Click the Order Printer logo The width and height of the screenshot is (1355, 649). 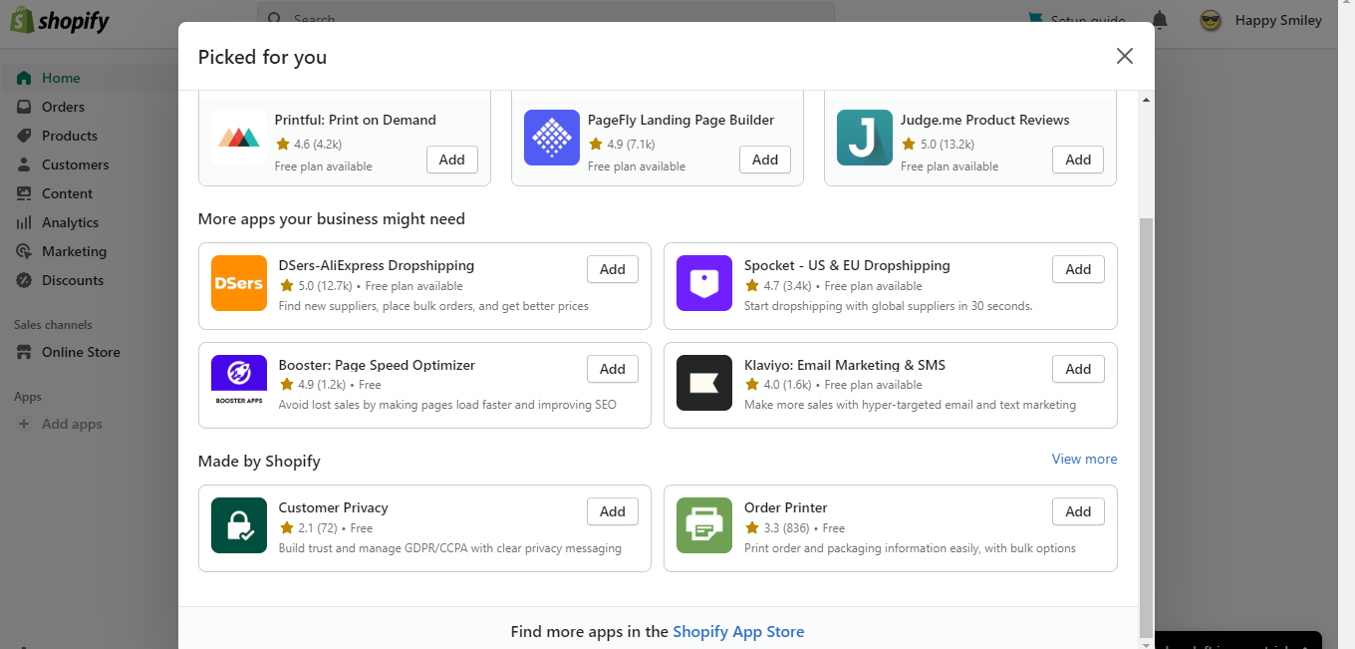click(x=704, y=525)
